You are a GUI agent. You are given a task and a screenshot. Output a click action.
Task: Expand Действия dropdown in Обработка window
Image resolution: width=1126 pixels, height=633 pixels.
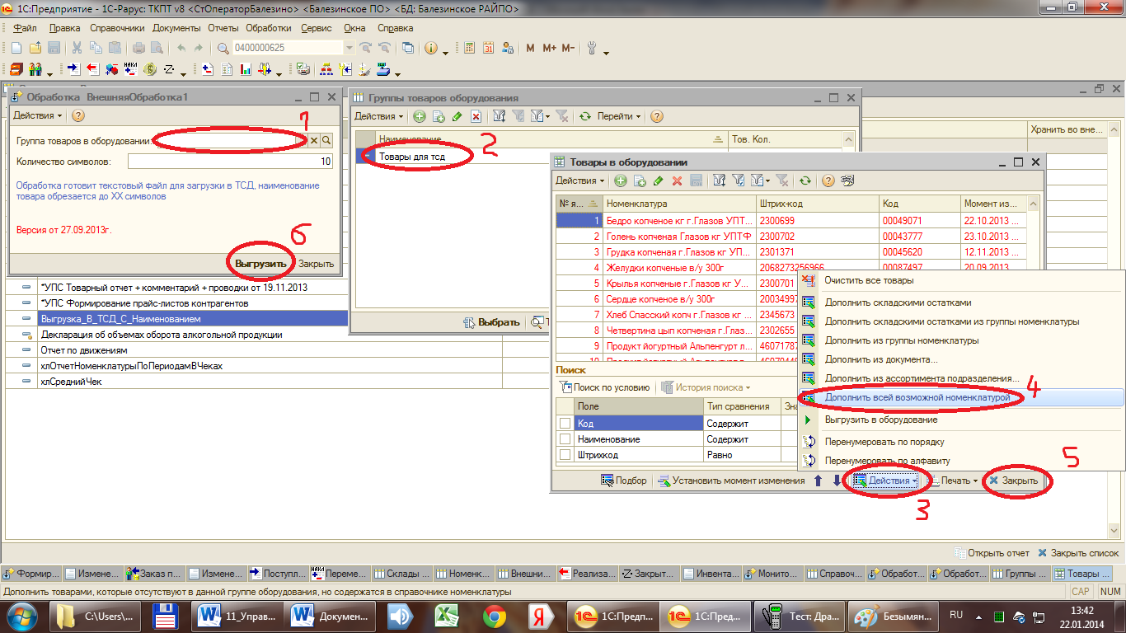(x=38, y=116)
